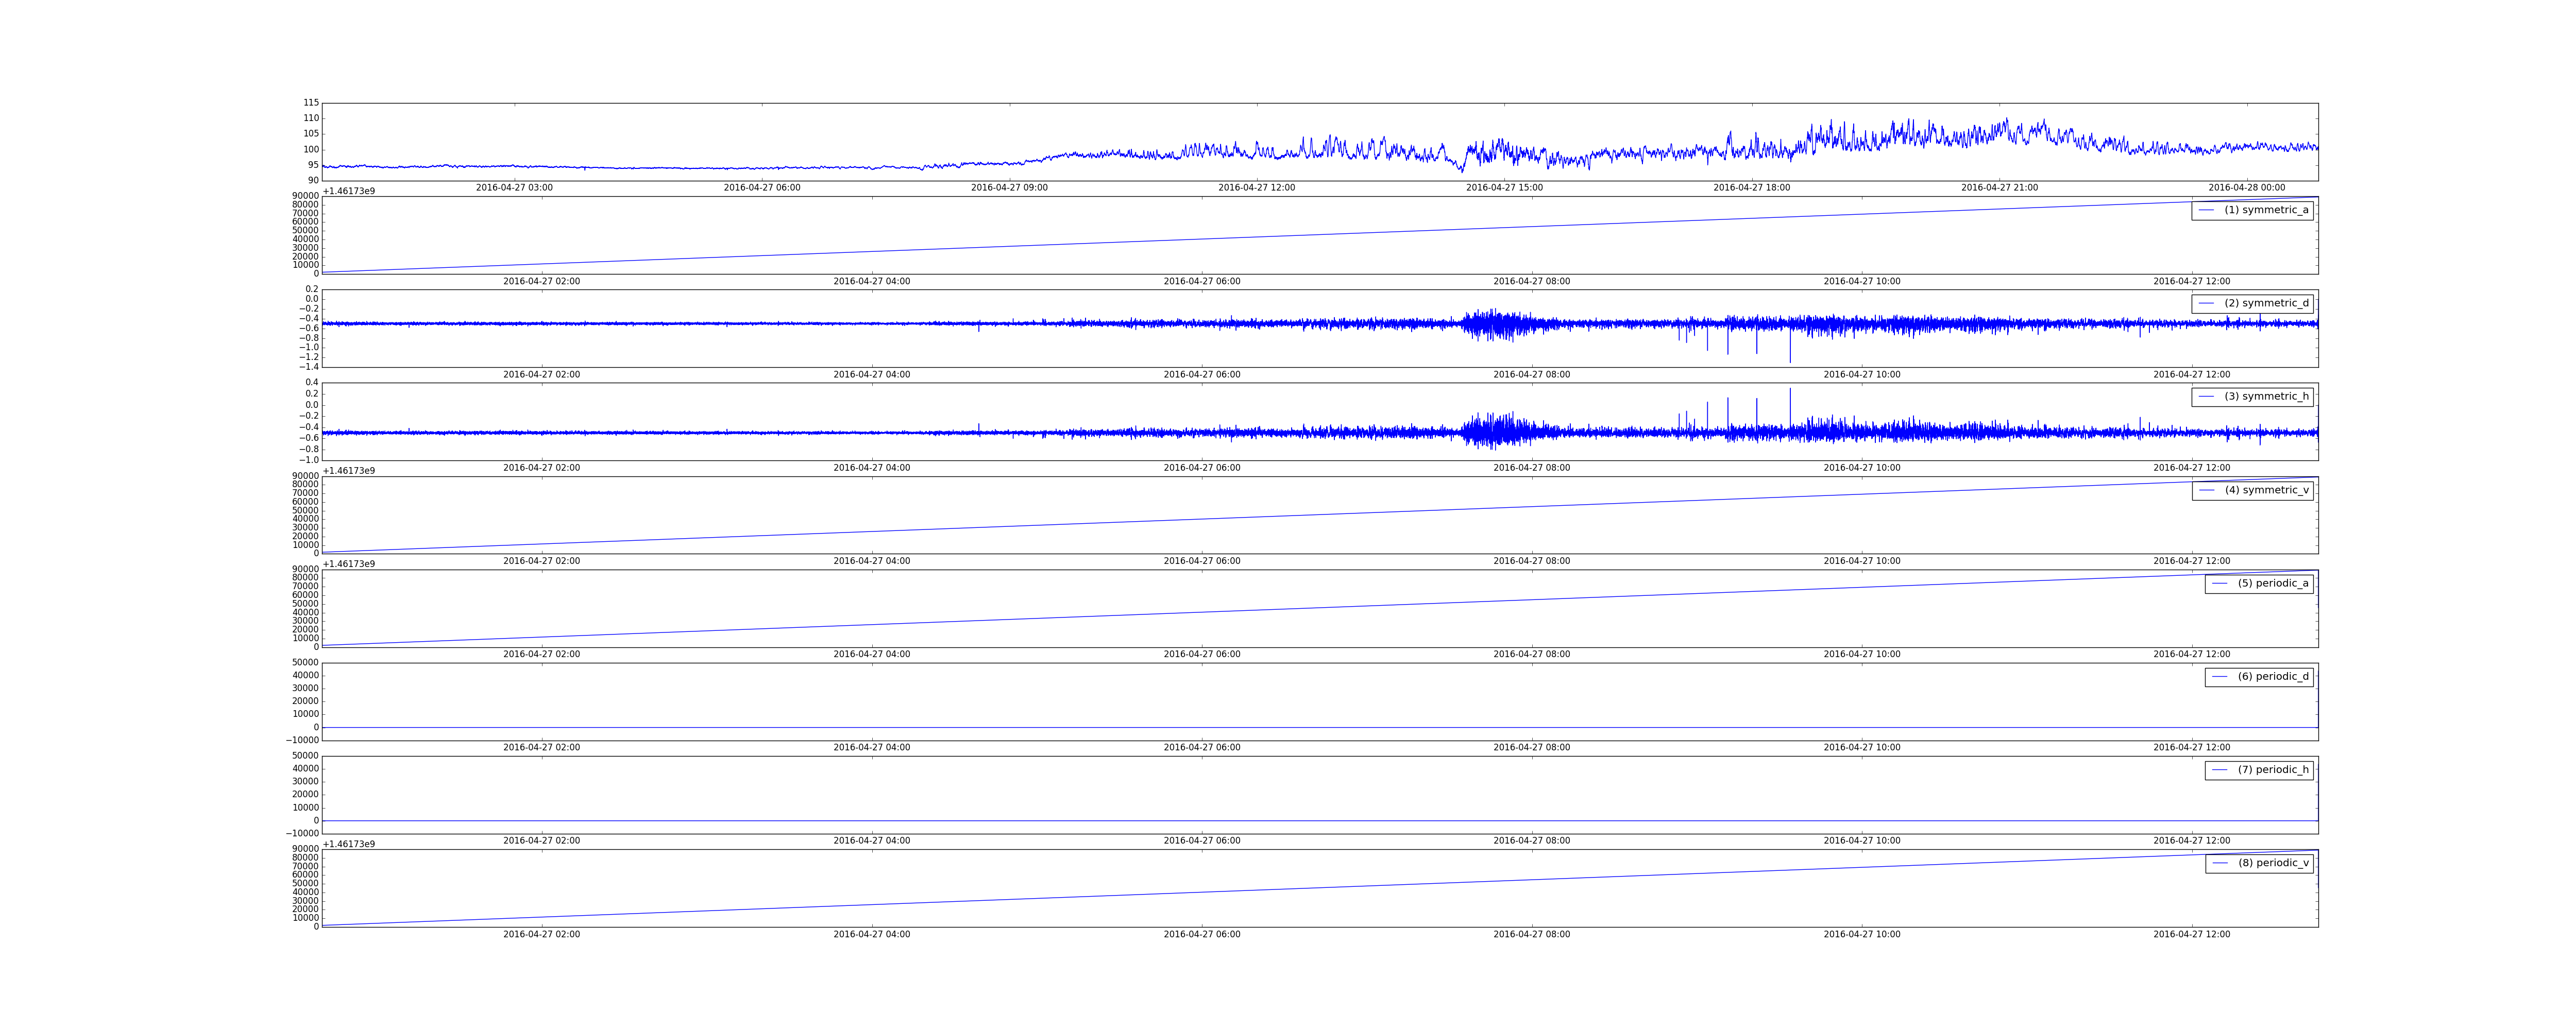Select the "95" y-axis value of top plot
The image size is (2576, 1030).
pyautogui.click(x=314, y=165)
